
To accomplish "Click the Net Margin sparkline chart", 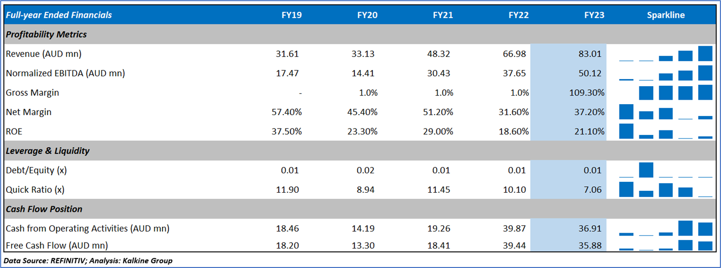I will [666, 112].
